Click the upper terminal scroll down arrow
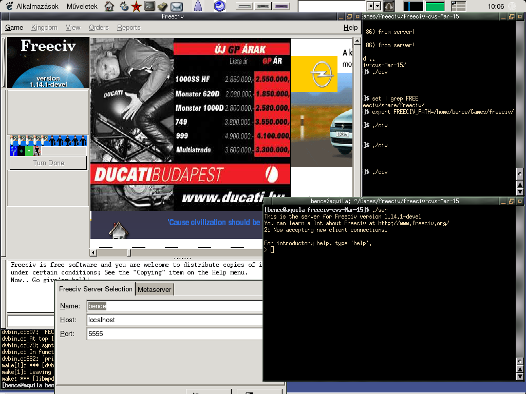This screenshot has height=394, width=526. tap(520, 192)
